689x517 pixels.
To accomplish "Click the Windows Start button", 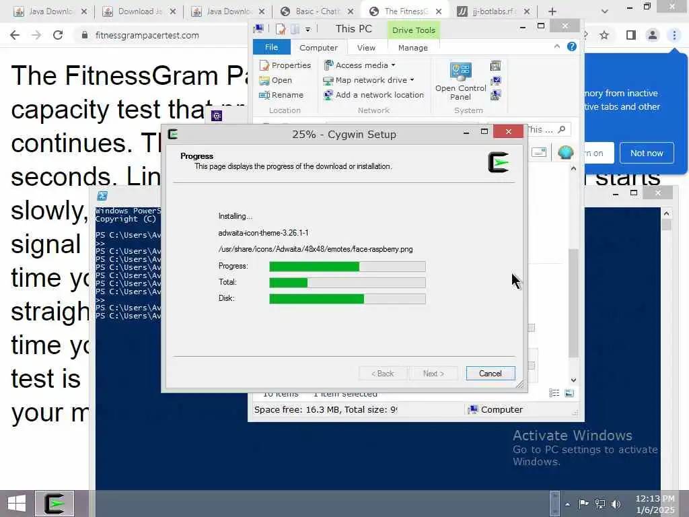I will pos(16,504).
